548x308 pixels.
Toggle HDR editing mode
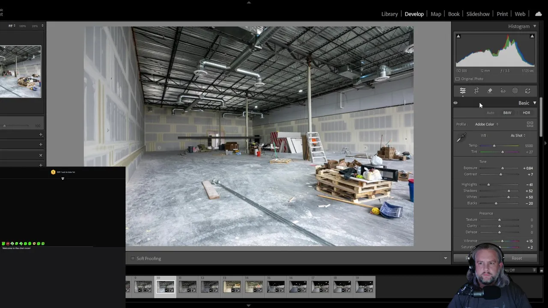click(527, 113)
